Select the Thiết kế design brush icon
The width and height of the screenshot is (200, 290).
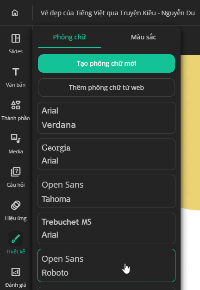click(16, 239)
